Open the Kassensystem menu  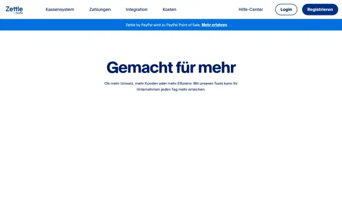(x=60, y=10)
